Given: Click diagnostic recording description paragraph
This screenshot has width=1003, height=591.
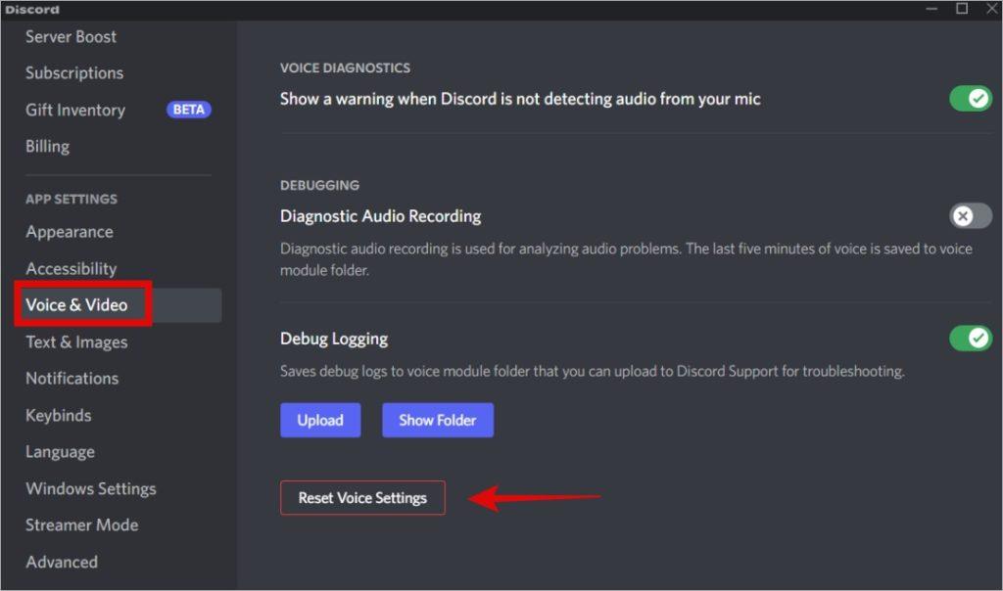Looking at the screenshot, I should point(626,259).
